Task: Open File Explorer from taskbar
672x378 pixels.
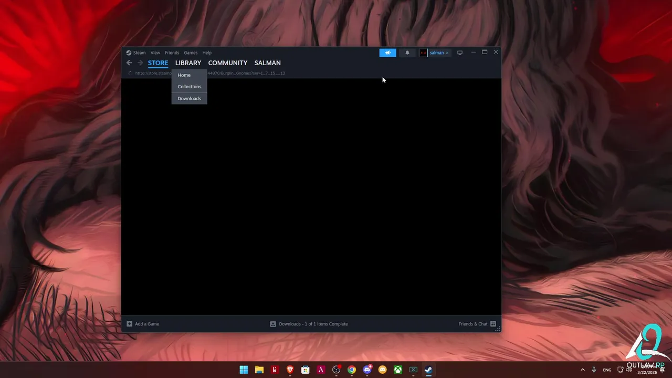Action: pos(259,370)
